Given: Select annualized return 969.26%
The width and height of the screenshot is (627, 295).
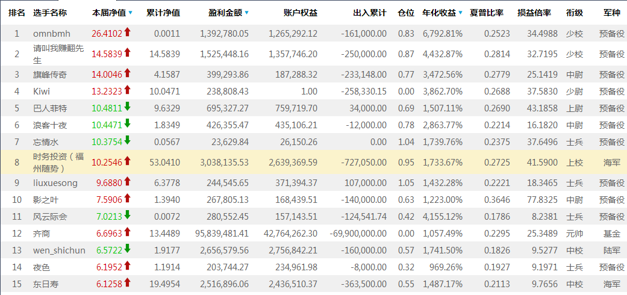Looking at the screenshot, I should [x=446, y=267].
